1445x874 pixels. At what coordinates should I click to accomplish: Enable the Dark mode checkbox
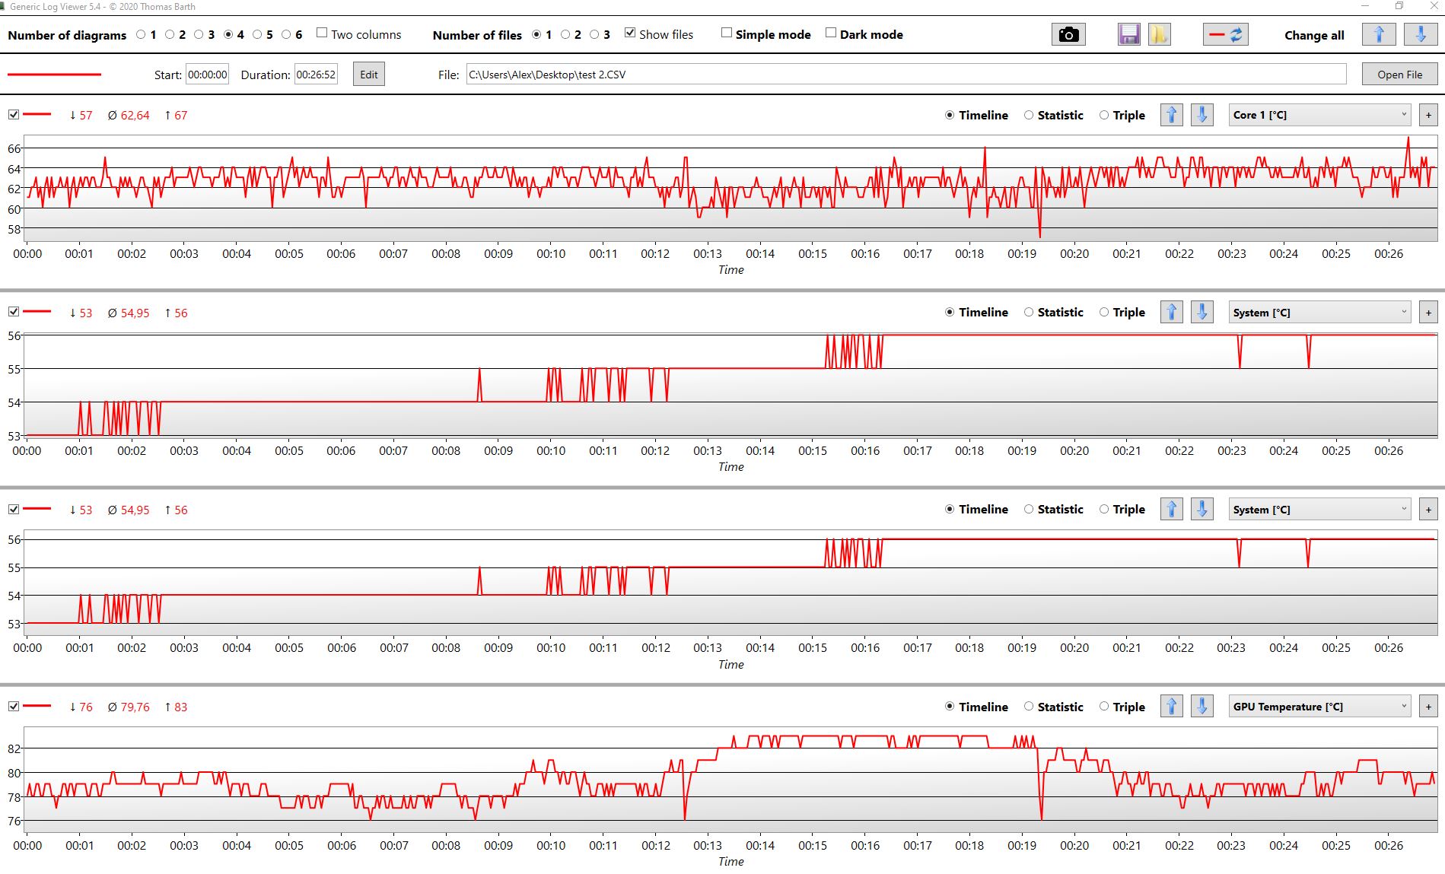tap(831, 33)
